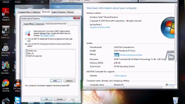Close the Performance Options dialog
The height and width of the screenshot is (104, 185).
[77, 18]
